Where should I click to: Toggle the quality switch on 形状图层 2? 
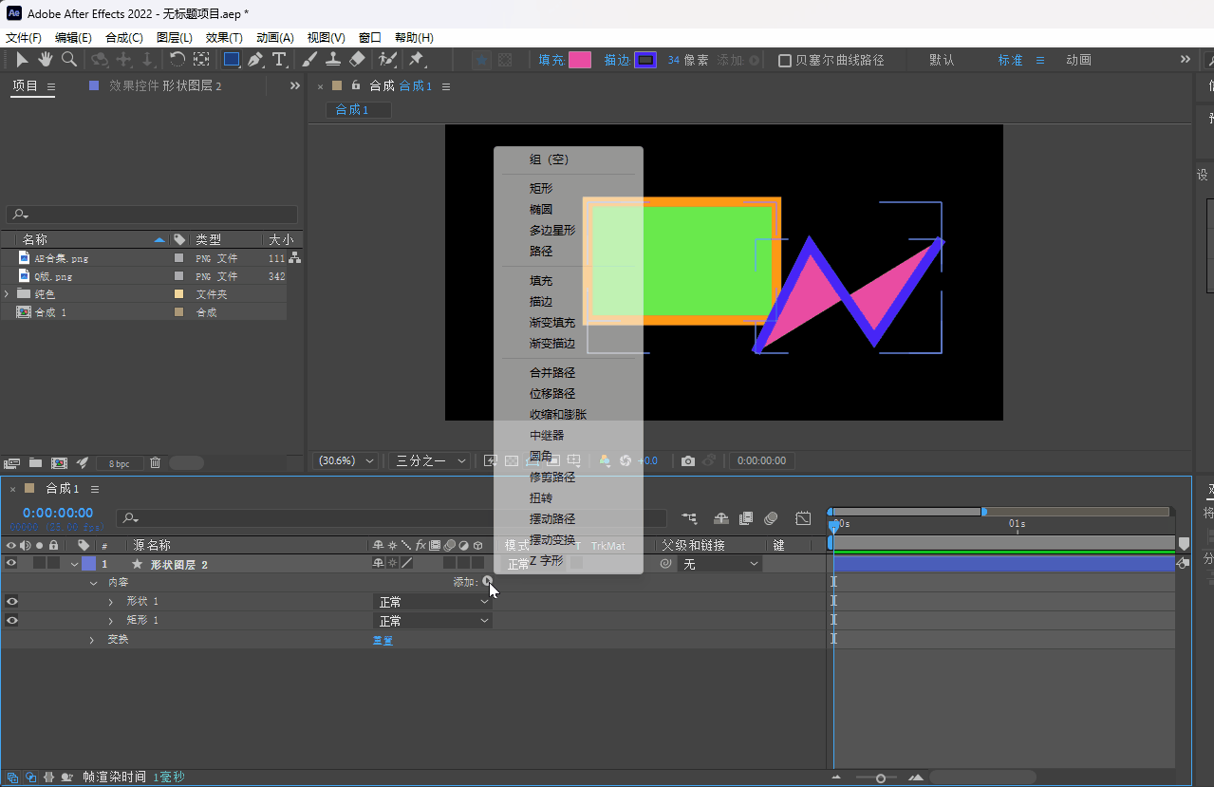[x=407, y=564]
